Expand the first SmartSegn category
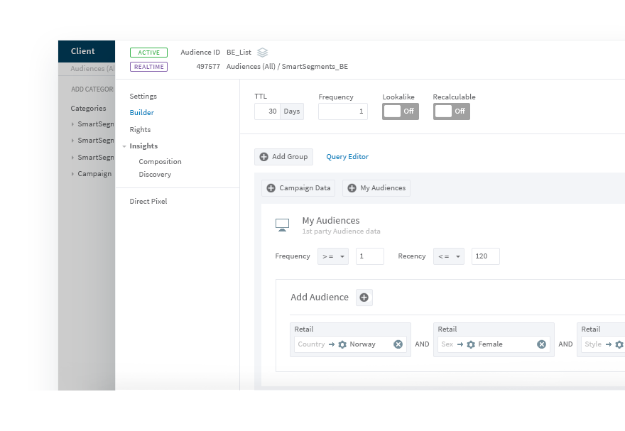Image resolution: width=625 pixels, height=431 pixels. (72, 124)
